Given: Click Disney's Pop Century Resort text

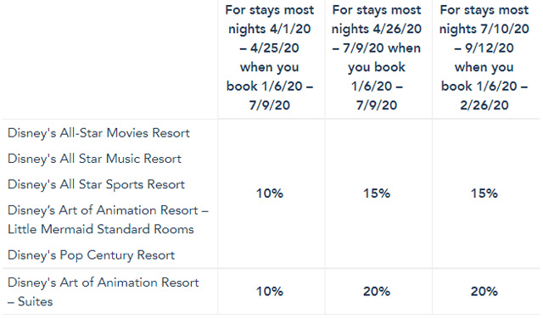Looking at the screenshot, I should 91,255.
